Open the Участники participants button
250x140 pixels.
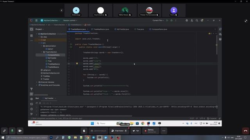pyautogui.click(x=119, y=131)
